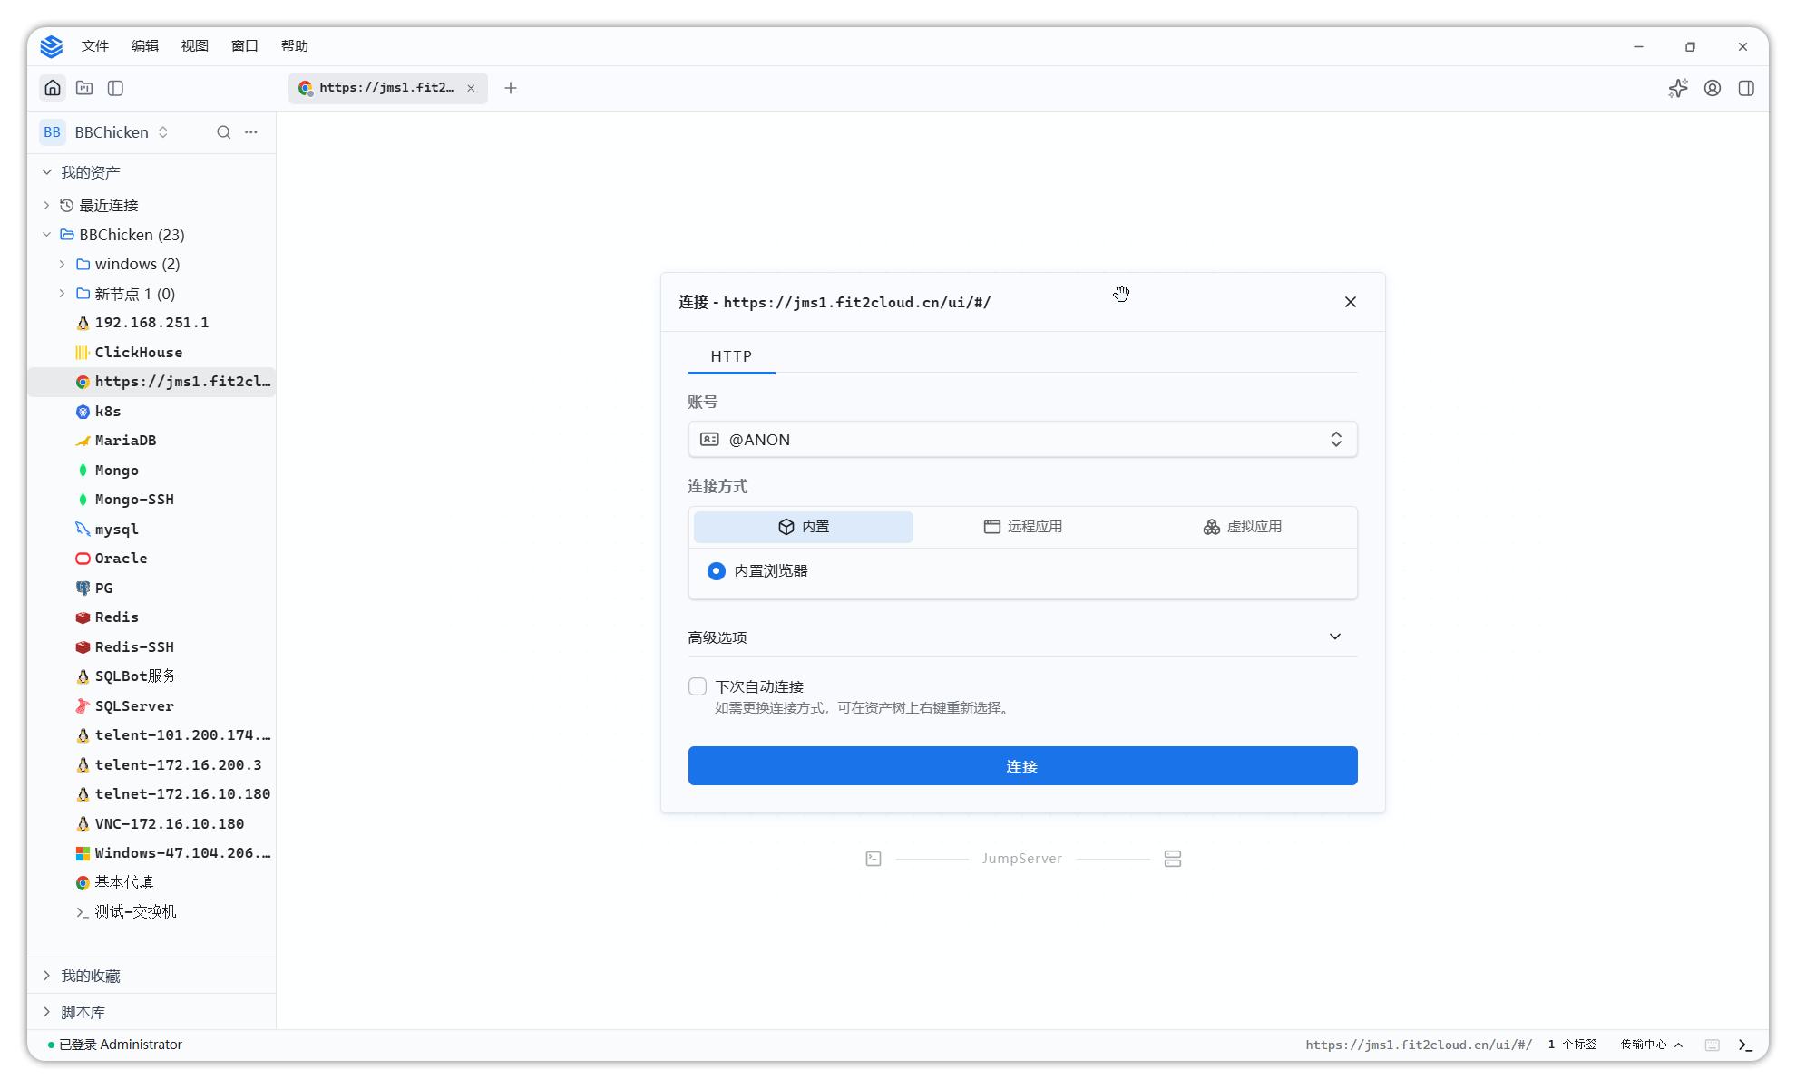Open the 视图 menu
1796x1079 pixels.
(194, 46)
